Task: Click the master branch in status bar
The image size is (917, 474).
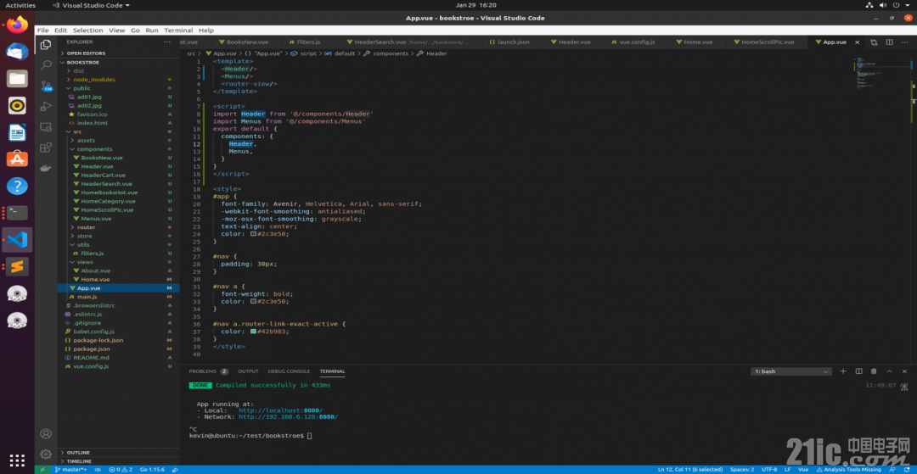Action: 70,469
